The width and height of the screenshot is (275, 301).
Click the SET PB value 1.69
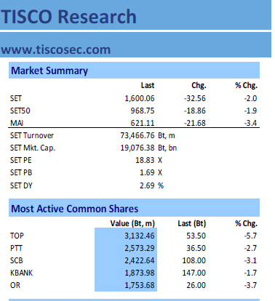click(x=147, y=172)
